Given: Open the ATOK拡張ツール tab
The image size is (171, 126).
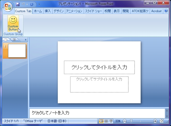Looking at the screenshot, I should [140, 11].
